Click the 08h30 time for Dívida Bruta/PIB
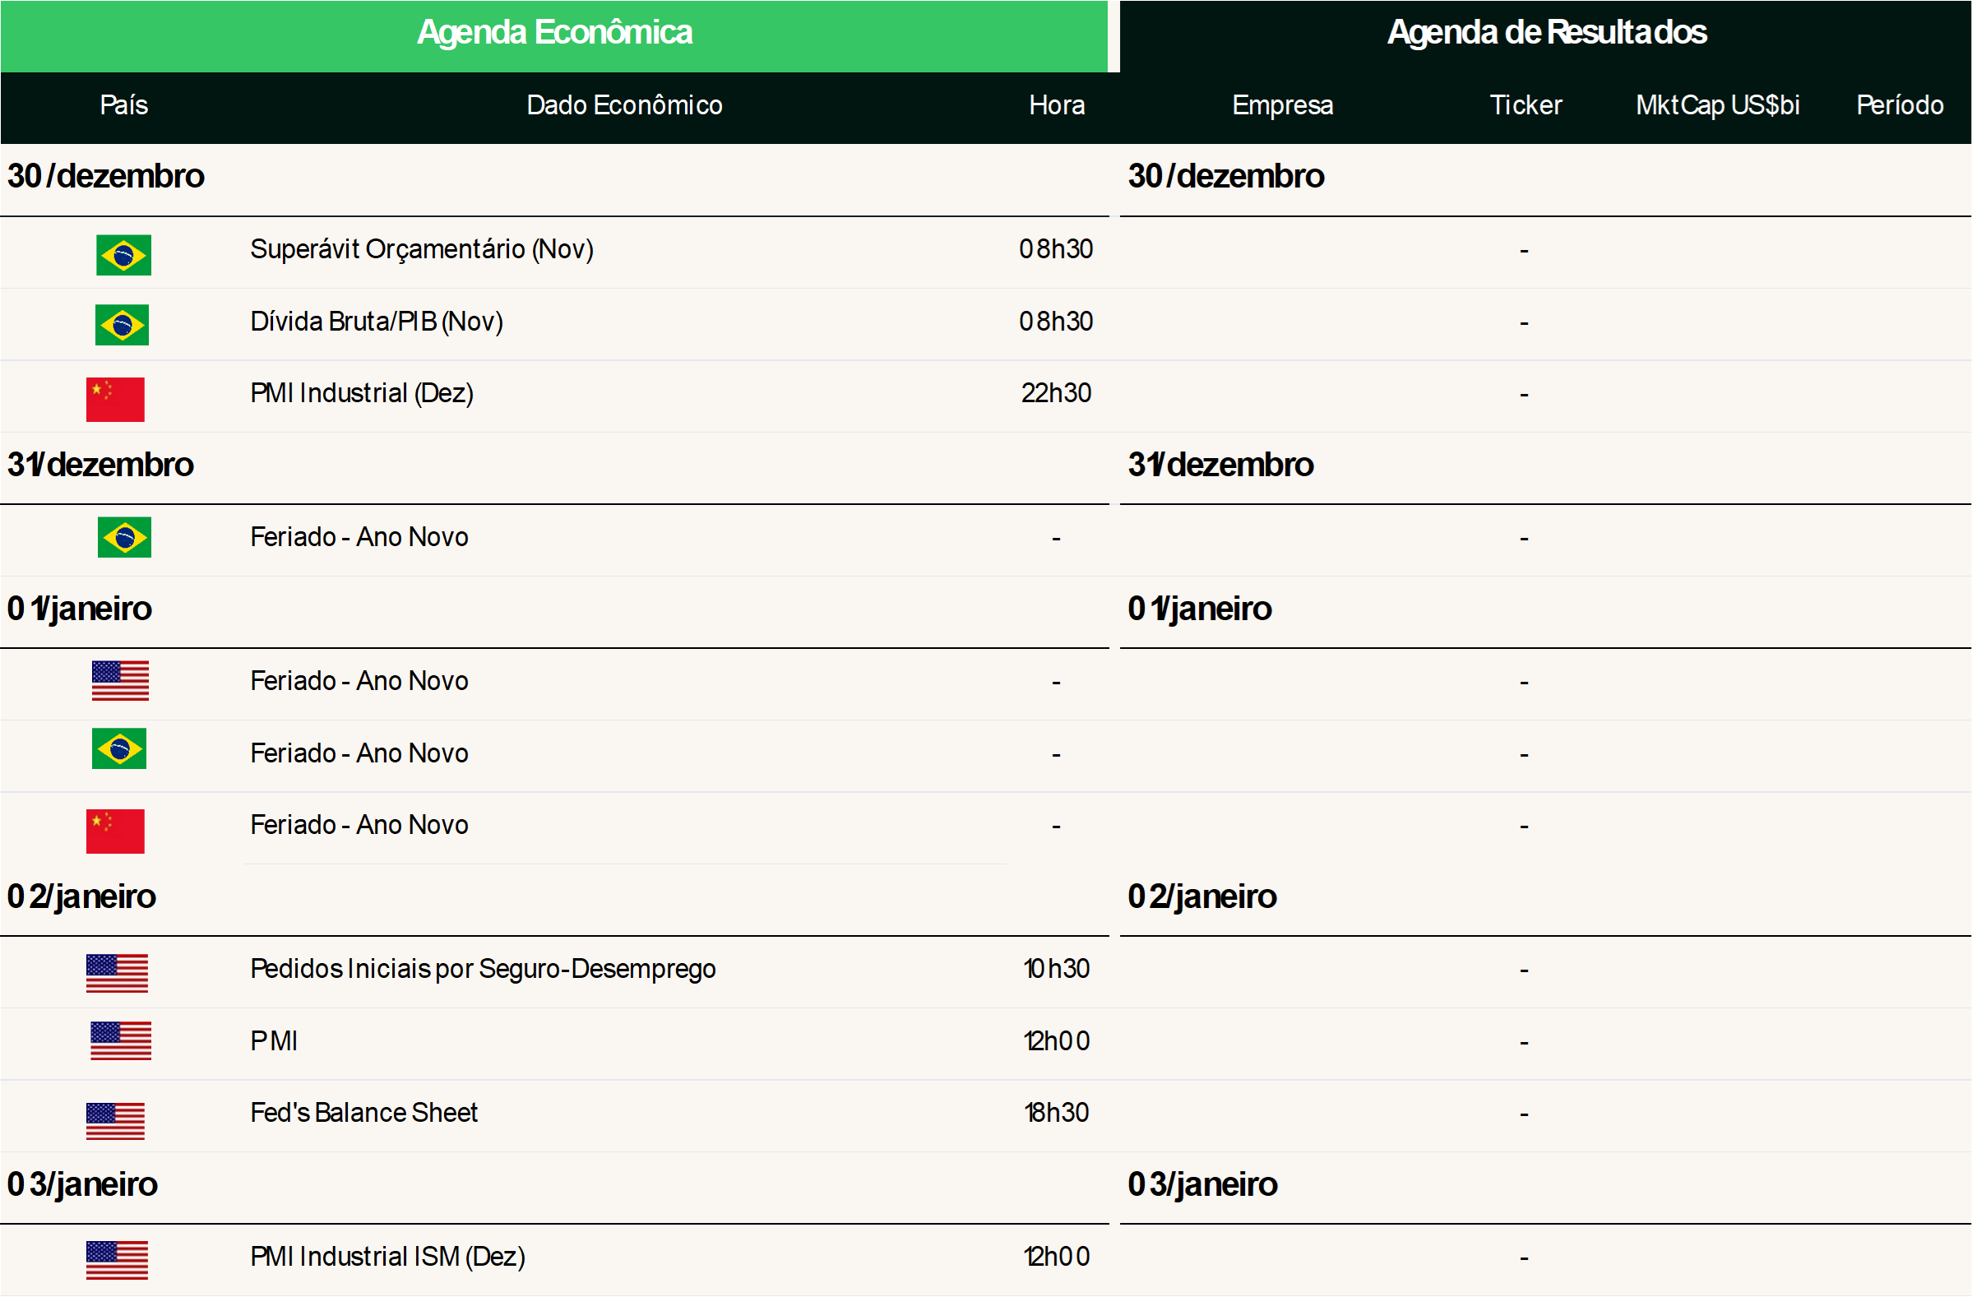Viewport: 1972px width, 1297px height. tap(1056, 322)
